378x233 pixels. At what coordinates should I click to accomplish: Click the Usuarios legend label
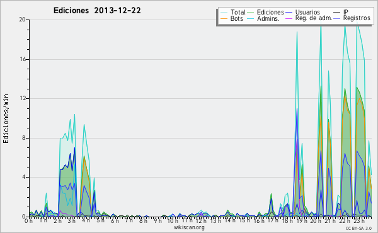307,12
